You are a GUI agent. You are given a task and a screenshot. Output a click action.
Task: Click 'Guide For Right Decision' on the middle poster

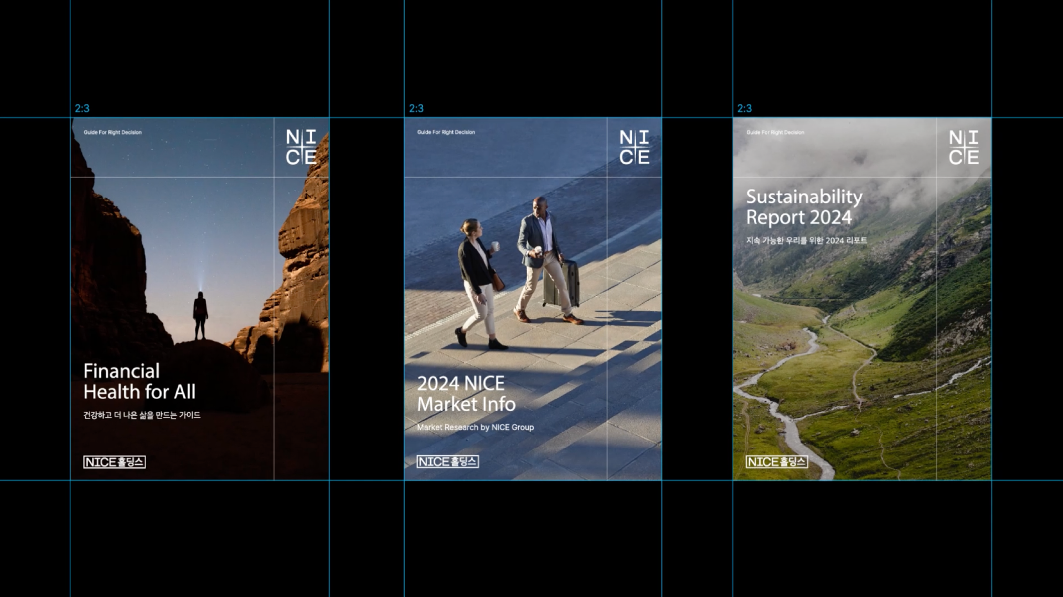446,133
